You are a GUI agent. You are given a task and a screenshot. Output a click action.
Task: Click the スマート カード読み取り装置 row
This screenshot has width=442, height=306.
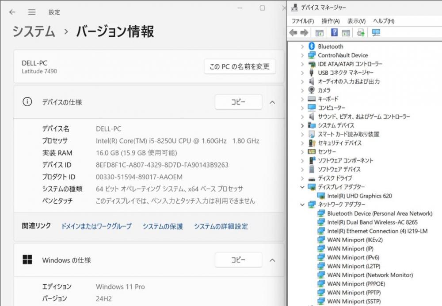coord(348,134)
